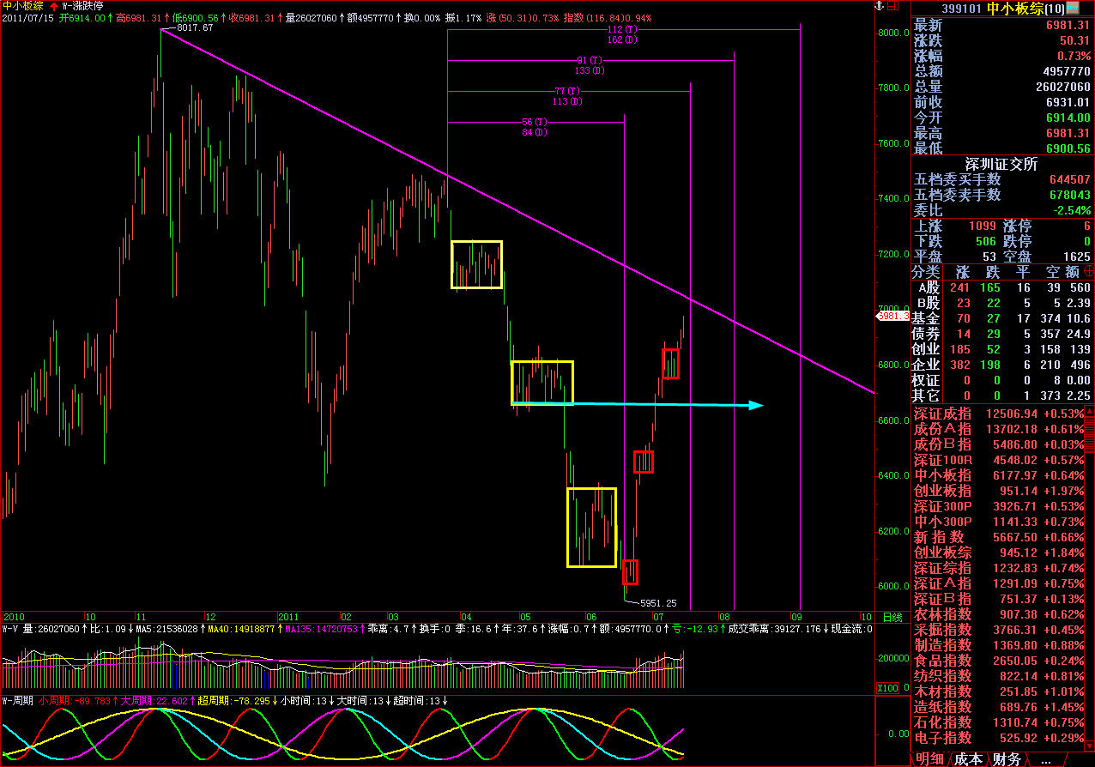Click the 日线 period selector label

pyautogui.click(x=892, y=617)
